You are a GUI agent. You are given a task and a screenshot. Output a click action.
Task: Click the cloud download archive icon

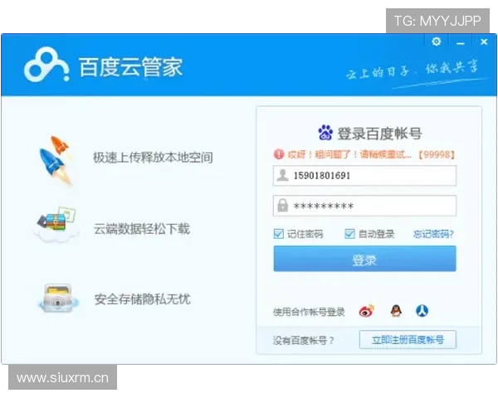tap(56, 225)
